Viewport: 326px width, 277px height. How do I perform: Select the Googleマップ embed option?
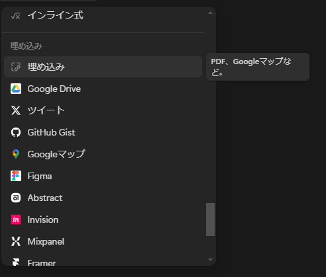coord(103,154)
